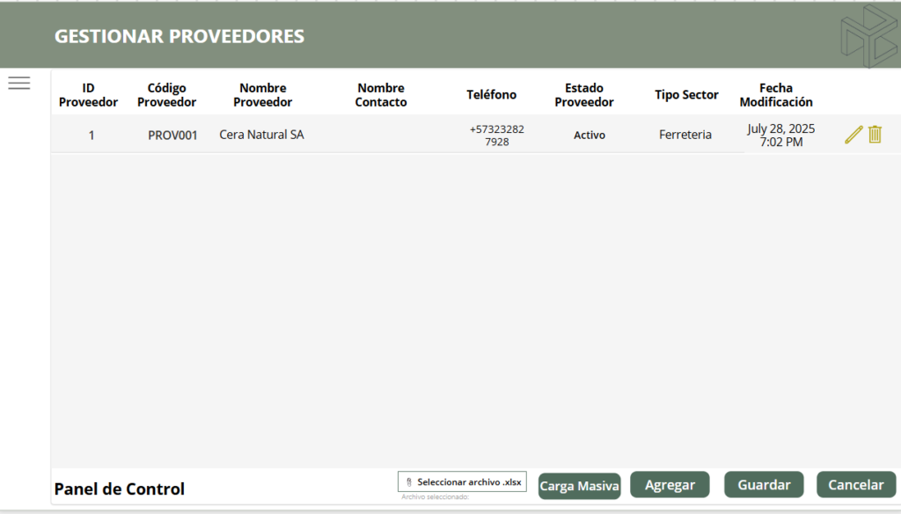Screen dimensions: 901x514
Task: Click the pencil edit icon for Cera Natural SA
Action: coord(853,135)
